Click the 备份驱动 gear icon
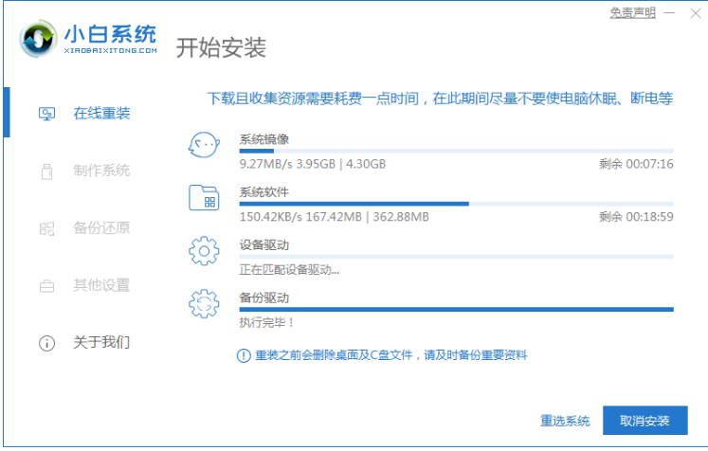Screen dimensions: 708x451 204,304
